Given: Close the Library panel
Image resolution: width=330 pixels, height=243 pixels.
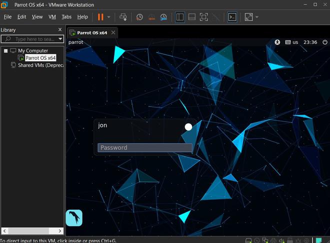Looking at the screenshot, I should coord(60,29).
